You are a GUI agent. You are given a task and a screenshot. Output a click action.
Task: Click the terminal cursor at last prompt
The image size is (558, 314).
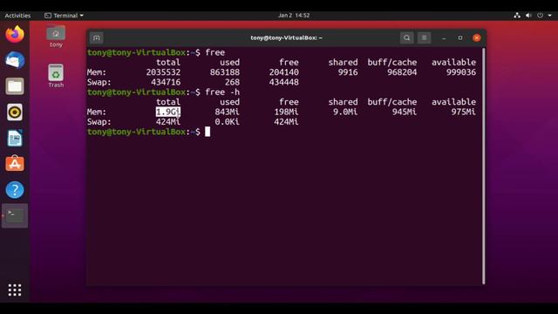tap(208, 132)
